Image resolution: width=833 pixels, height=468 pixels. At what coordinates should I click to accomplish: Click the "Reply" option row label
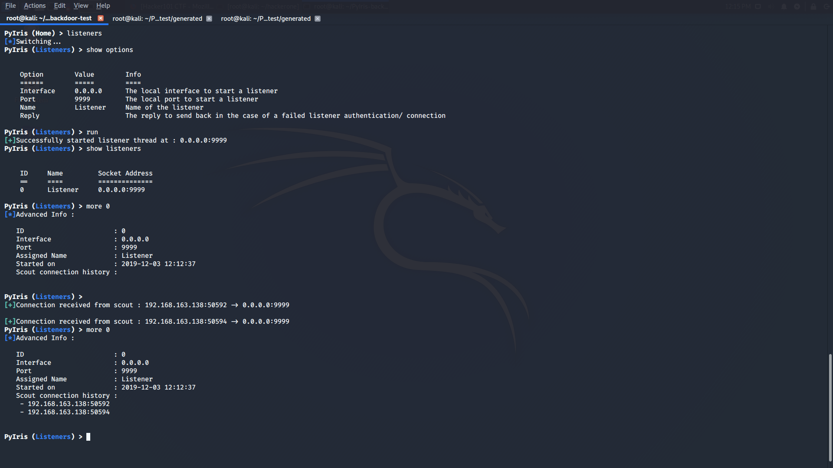(x=30, y=116)
